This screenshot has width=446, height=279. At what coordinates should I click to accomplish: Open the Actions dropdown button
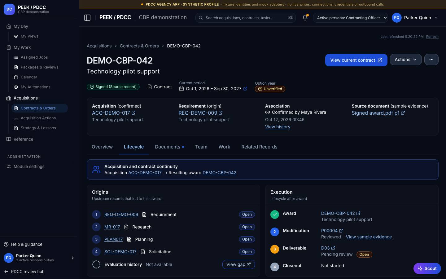(406, 60)
